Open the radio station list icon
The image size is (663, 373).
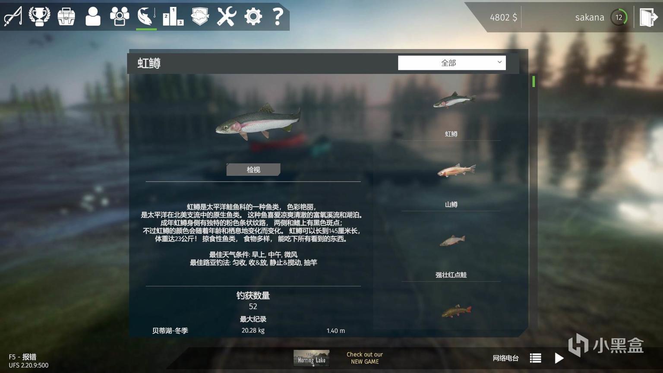pyautogui.click(x=536, y=358)
